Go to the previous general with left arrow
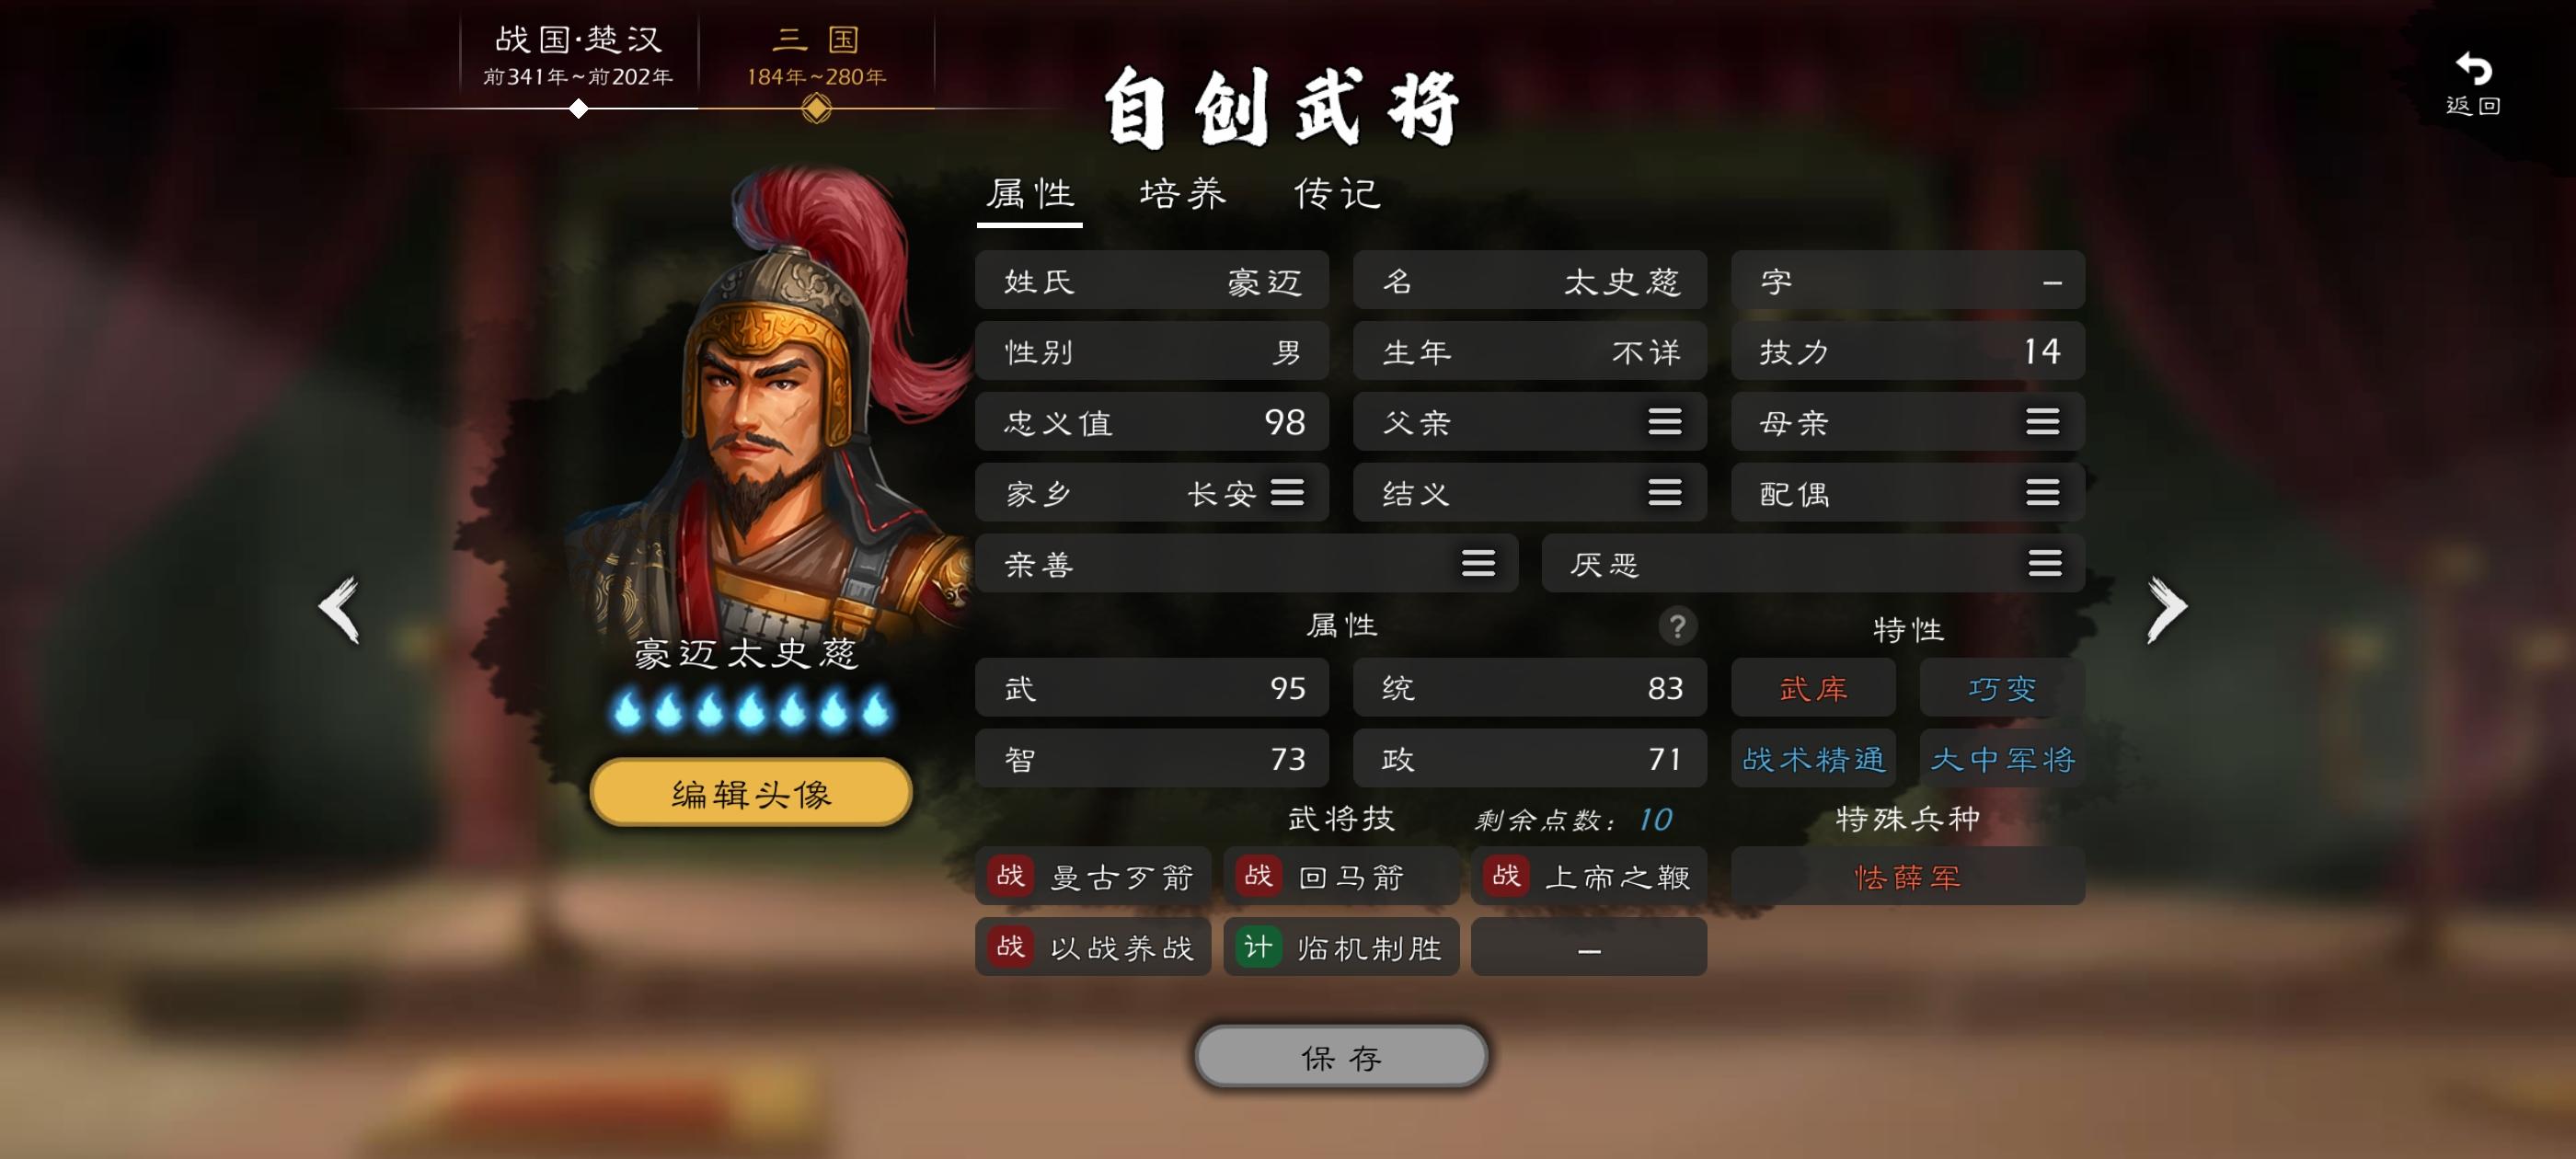 (x=339, y=608)
